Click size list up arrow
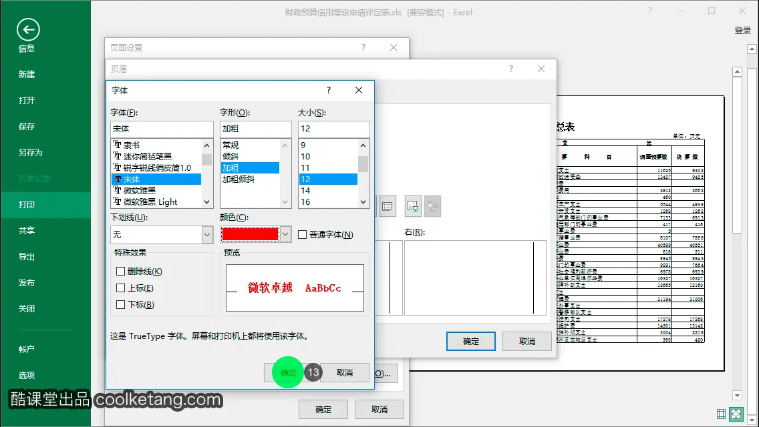 pyautogui.click(x=363, y=145)
